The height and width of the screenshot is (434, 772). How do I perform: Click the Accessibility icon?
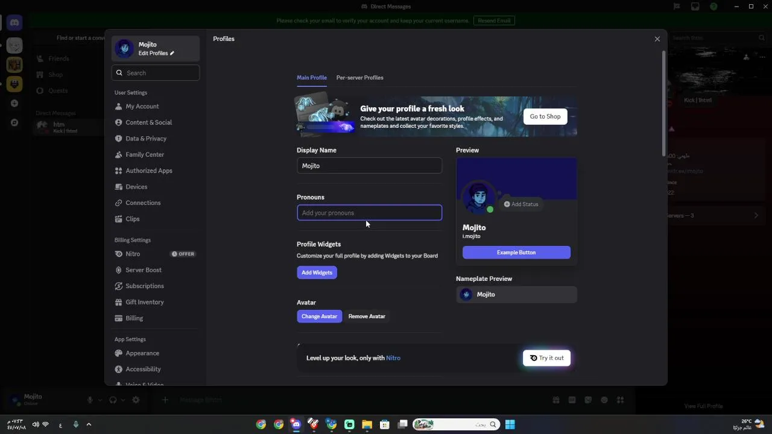[x=119, y=369]
